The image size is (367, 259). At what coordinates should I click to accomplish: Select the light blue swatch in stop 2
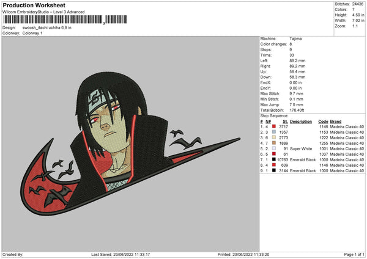point(274,132)
